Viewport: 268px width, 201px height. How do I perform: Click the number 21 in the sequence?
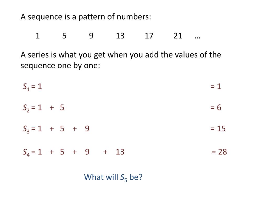[x=178, y=36]
